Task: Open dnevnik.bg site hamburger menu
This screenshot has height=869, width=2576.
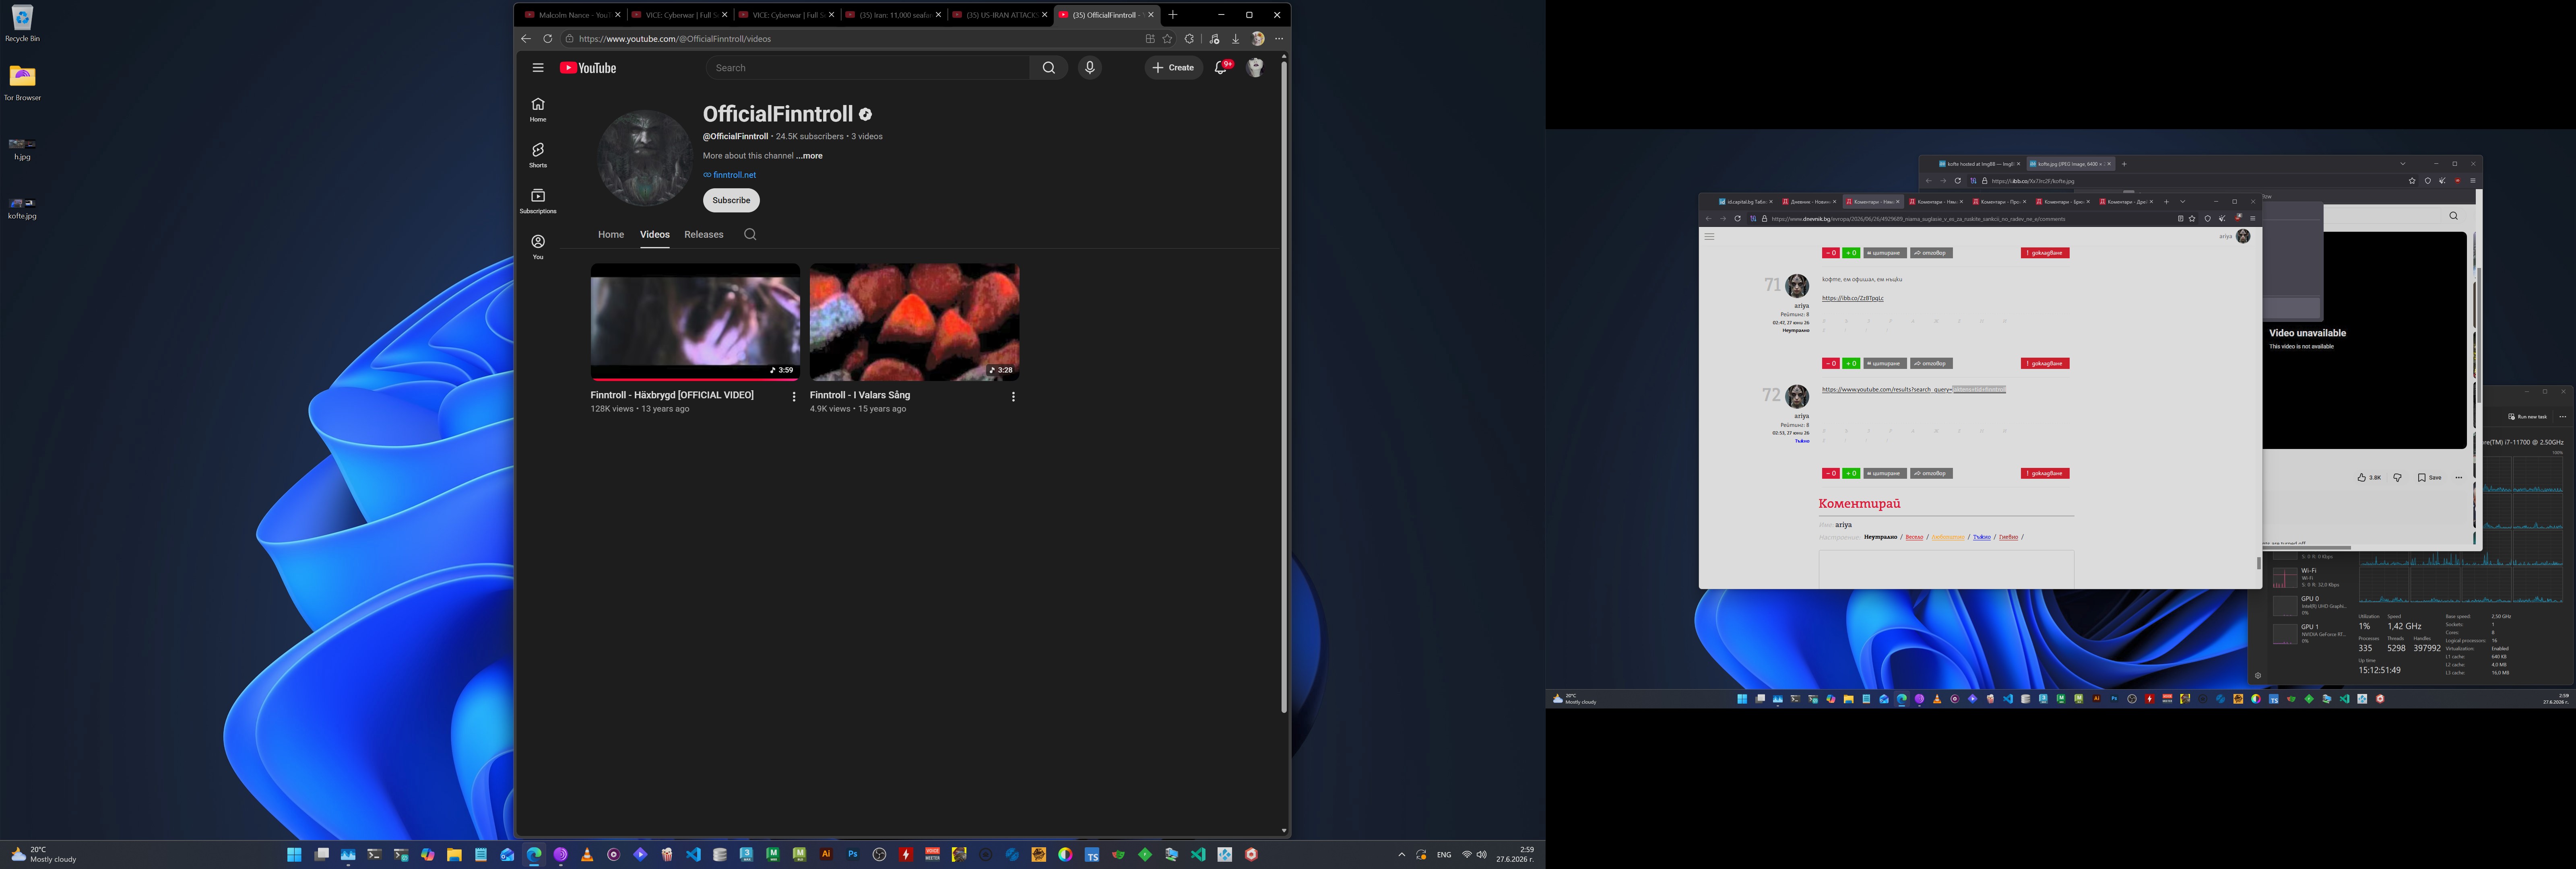Action: click(1709, 237)
